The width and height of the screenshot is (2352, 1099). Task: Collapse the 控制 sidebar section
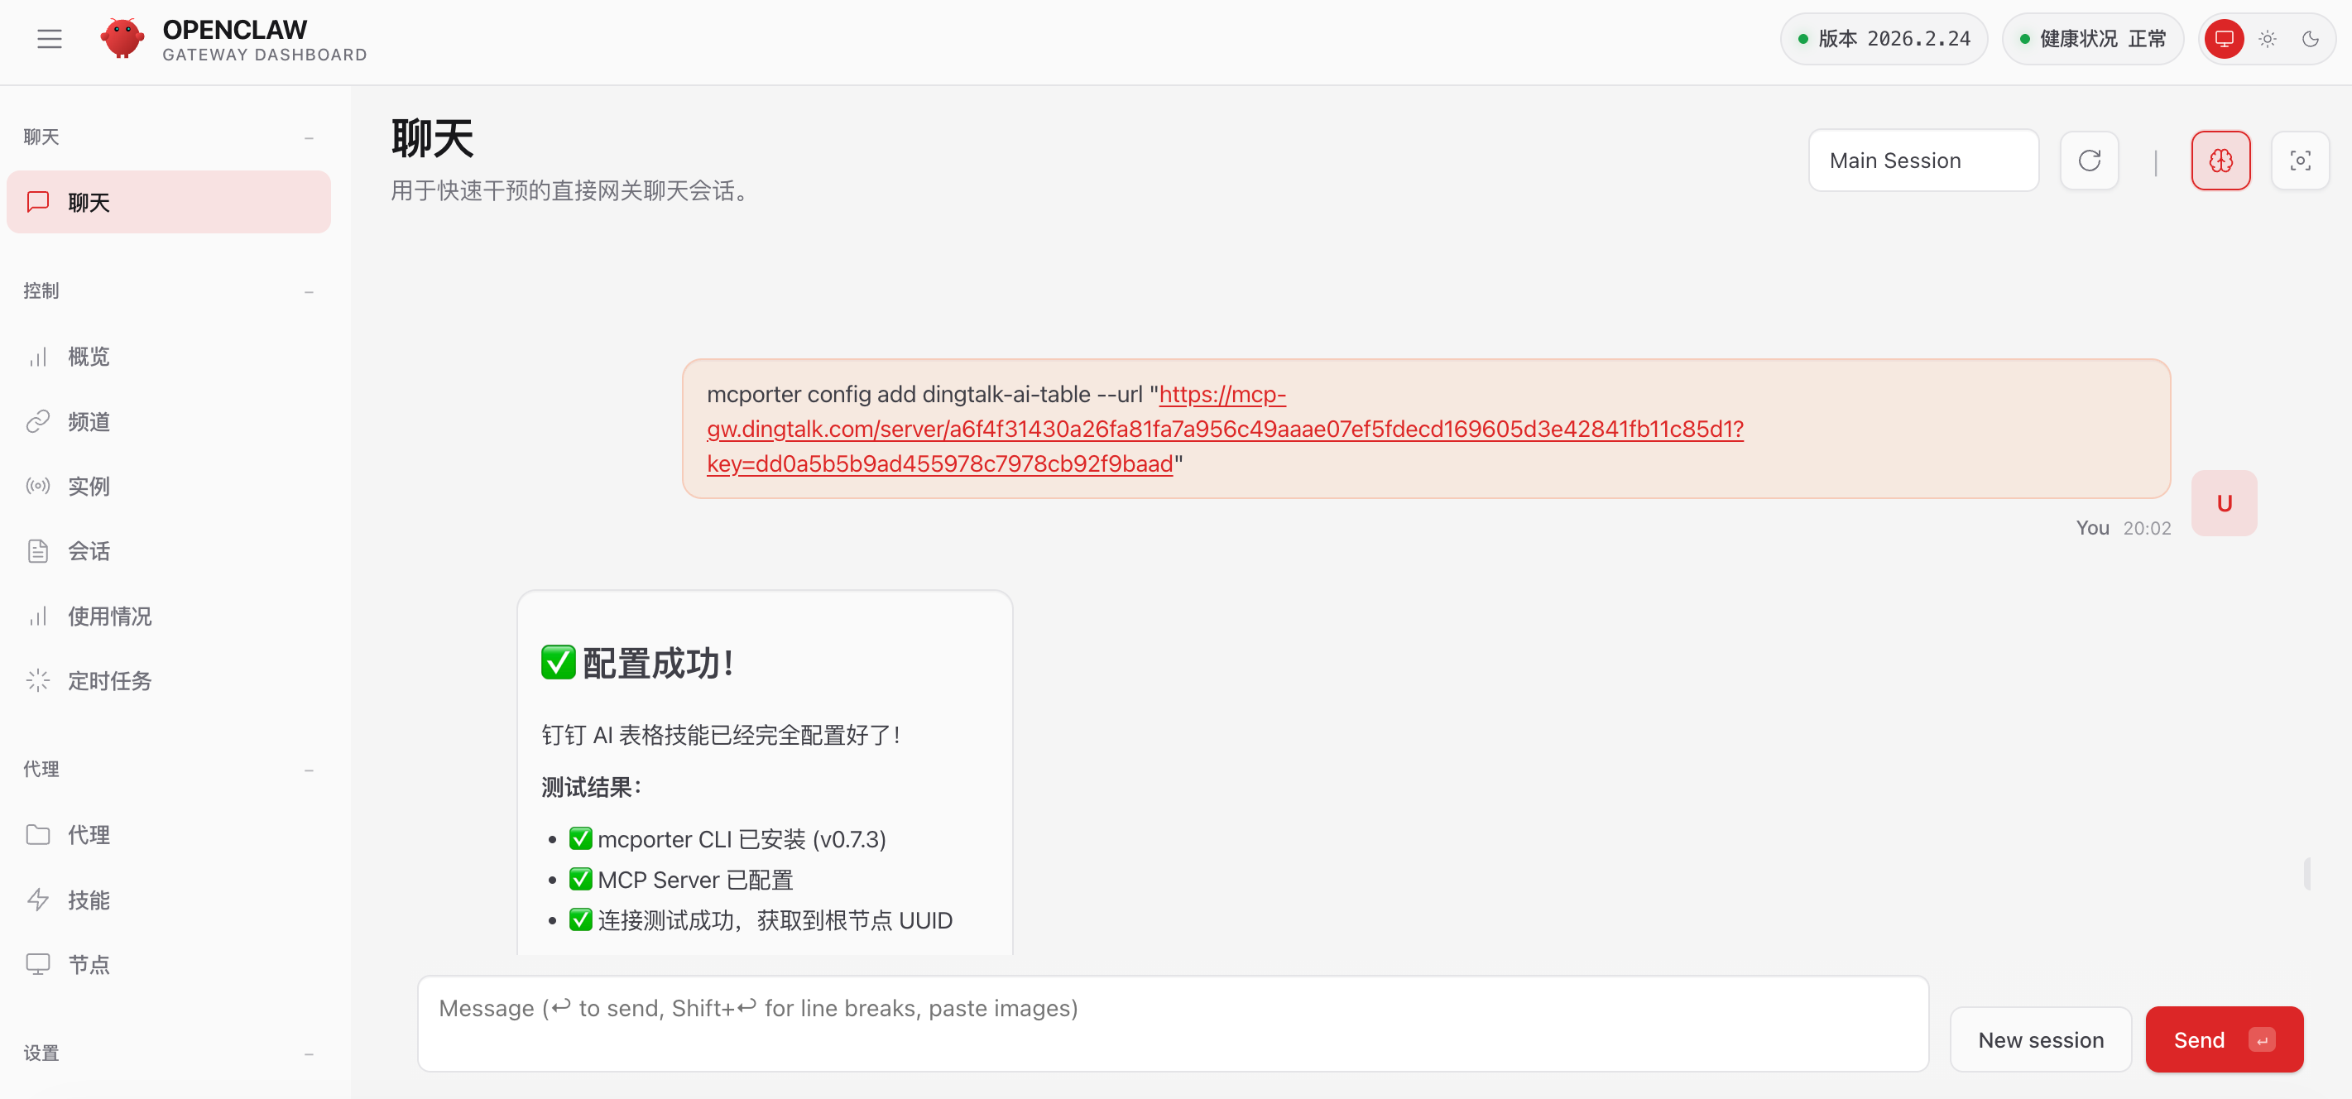[310, 291]
